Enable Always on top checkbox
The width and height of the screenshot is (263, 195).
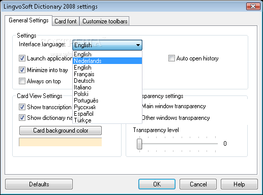point(22,81)
